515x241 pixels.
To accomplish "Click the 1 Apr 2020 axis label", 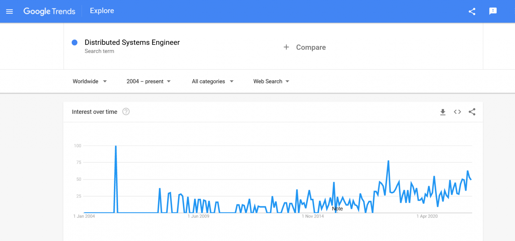I will (x=427, y=216).
